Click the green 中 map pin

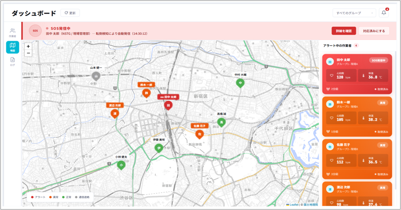240,83
